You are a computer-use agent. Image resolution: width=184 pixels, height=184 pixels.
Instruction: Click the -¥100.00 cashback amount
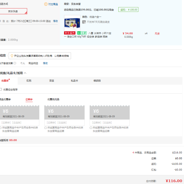(x=177, y=164)
